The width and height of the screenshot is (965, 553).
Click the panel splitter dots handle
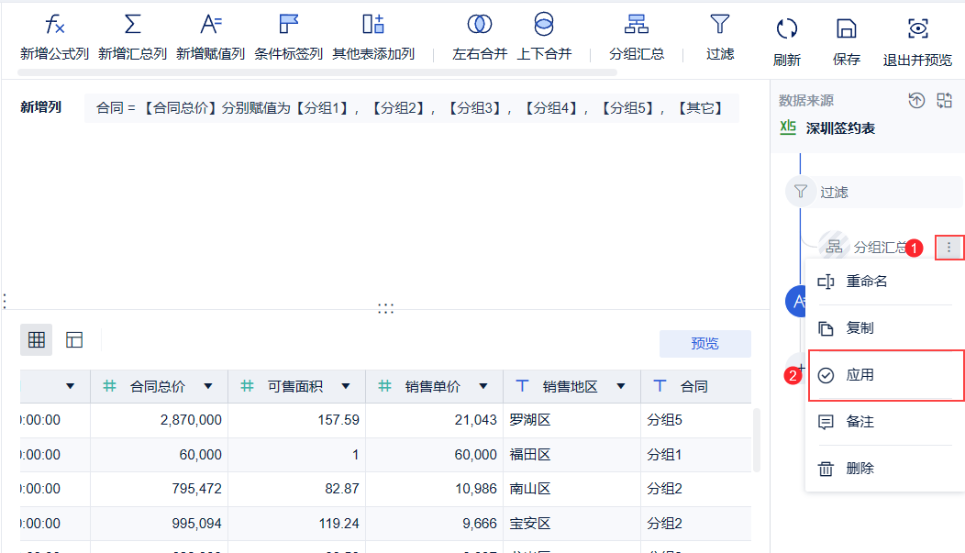tap(385, 308)
